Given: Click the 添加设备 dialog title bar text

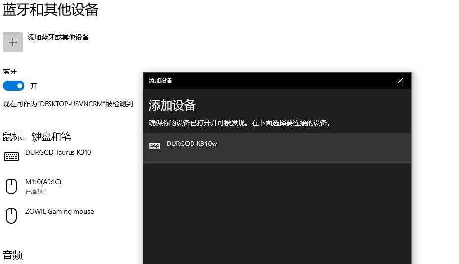Looking at the screenshot, I should [x=160, y=81].
